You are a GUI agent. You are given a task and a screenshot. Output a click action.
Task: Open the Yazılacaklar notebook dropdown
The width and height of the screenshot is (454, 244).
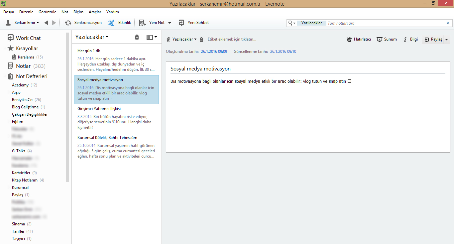pyautogui.click(x=181, y=39)
